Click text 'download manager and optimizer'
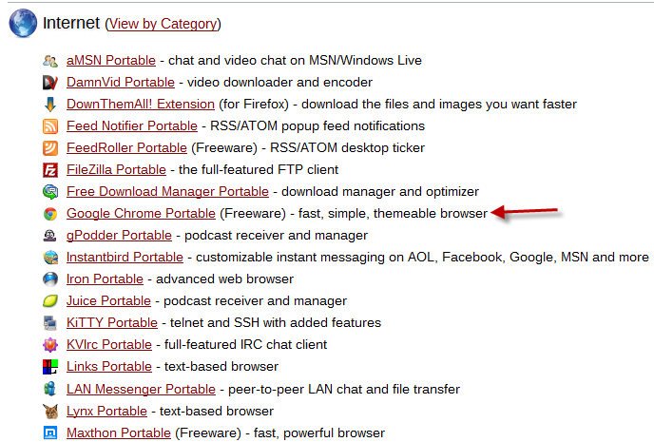Image resolution: width=654 pixels, height=442 pixels. 380,191
